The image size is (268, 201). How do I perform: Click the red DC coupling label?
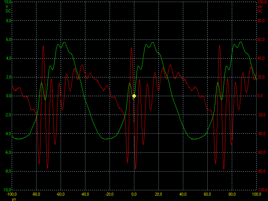coord(260,11)
